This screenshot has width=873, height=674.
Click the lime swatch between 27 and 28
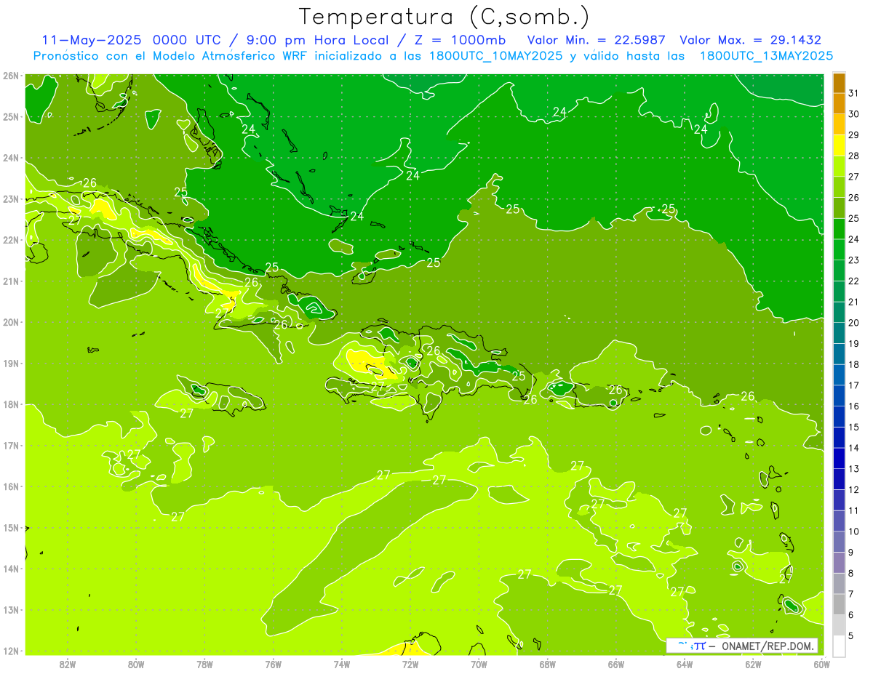pos(839,166)
